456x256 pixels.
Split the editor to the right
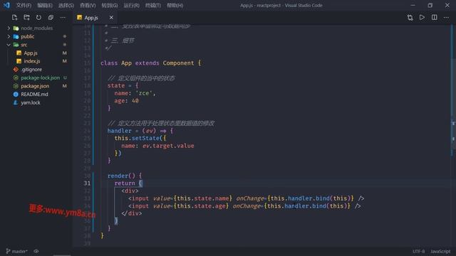pos(434,17)
